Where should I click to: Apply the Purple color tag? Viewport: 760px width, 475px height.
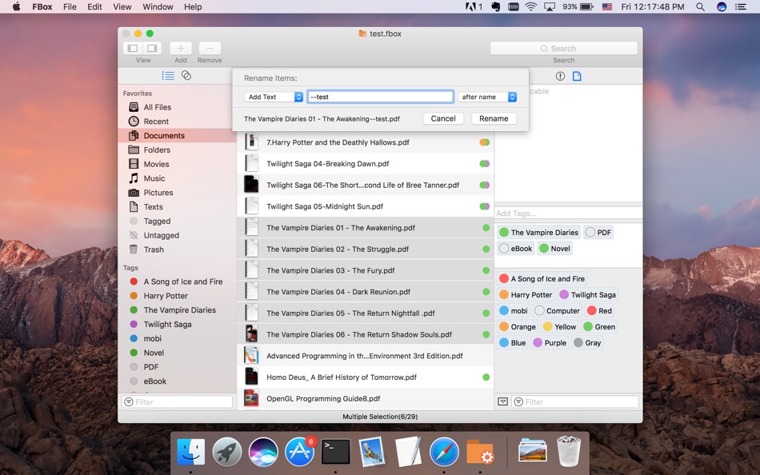pyautogui.click(x=550, y=343)
